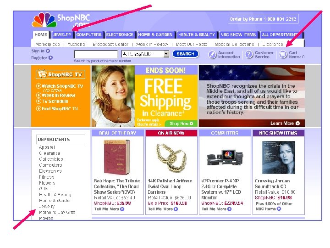Click the DEAL OF THE DAY header
This screenshot has height=248, width=330.
[118, 133]
